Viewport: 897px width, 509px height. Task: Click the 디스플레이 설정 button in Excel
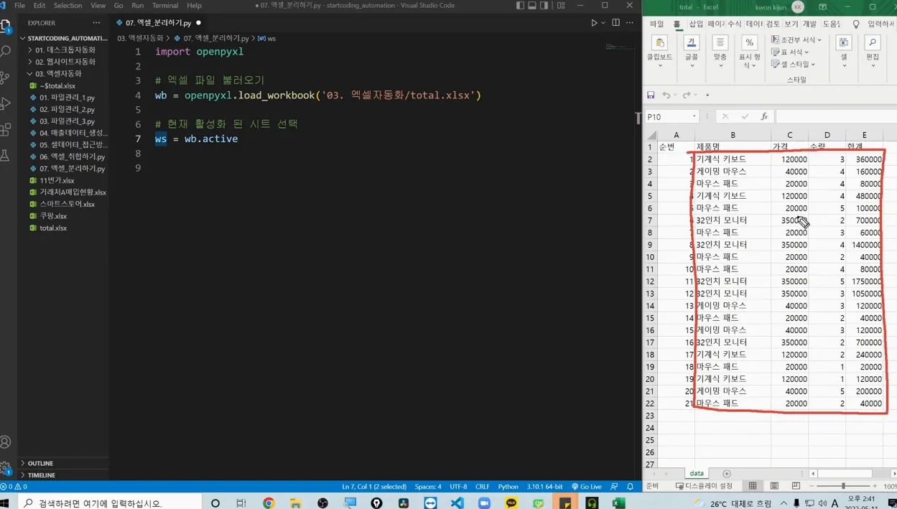click(705, 486)
